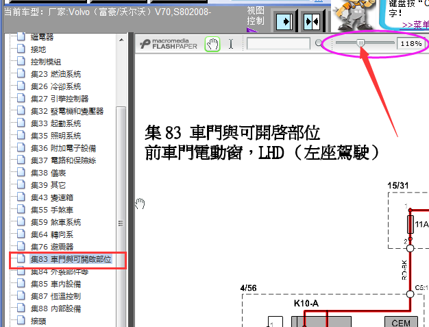Click the 118% zoom percentage field
Screen dimensions: 429x327
coord(411,43)
